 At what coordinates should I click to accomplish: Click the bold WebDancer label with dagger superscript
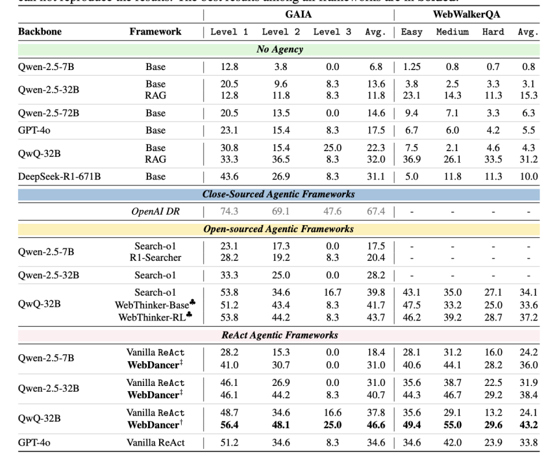(155, 424)
